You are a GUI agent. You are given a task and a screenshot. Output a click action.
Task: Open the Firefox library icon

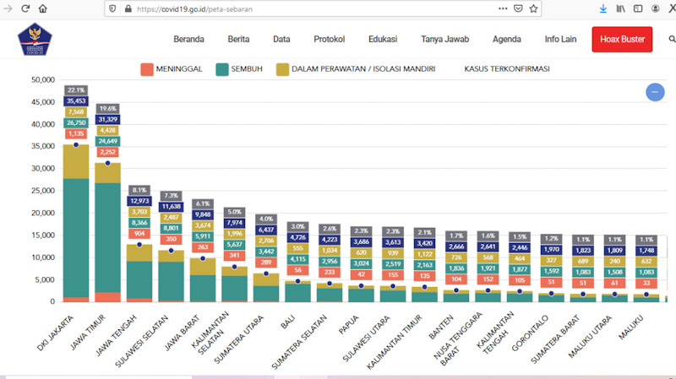coord(621,8)
